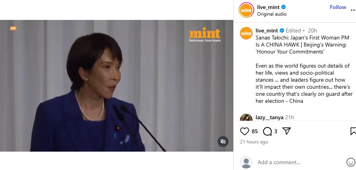Image resolution: width=356 pixels, height=170 pixels.
Task: Open the live_mint story ring avatar
Action: pos(246,10)
